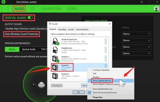Select the Stereo spatialization mode
The height and width of the screenshot is (102, 160).
point(12,49)
